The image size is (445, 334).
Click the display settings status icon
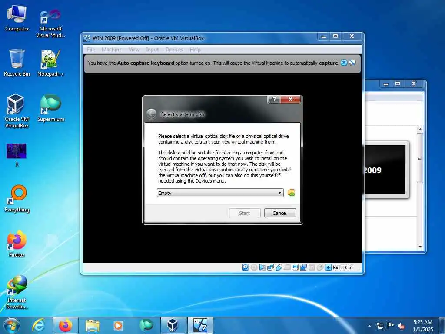click(295, 267)
